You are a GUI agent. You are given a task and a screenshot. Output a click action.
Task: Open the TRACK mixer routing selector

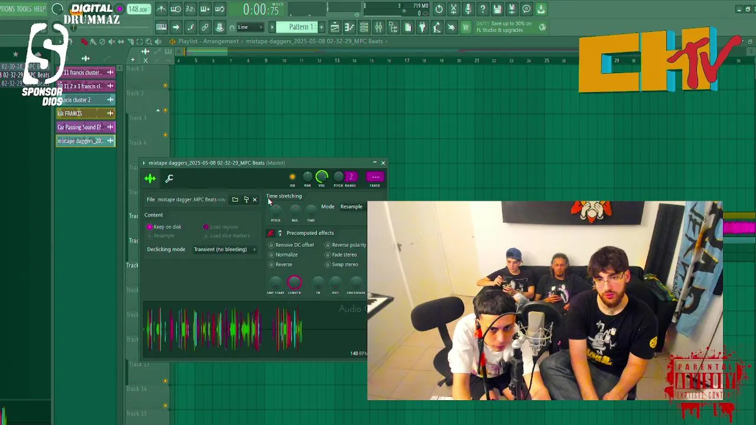pos(375,176)
